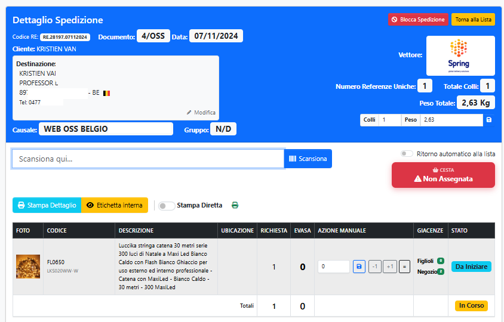
Task: Click the green printer icon
Action: [235, 205]
